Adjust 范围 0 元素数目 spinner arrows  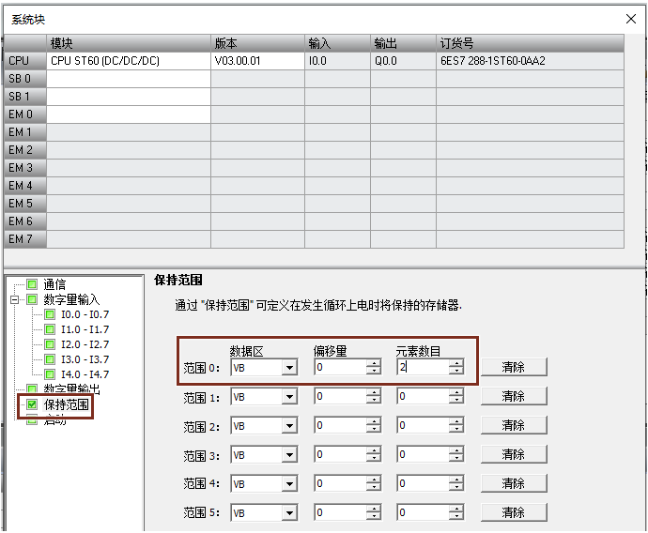click(x=456, y=367)
